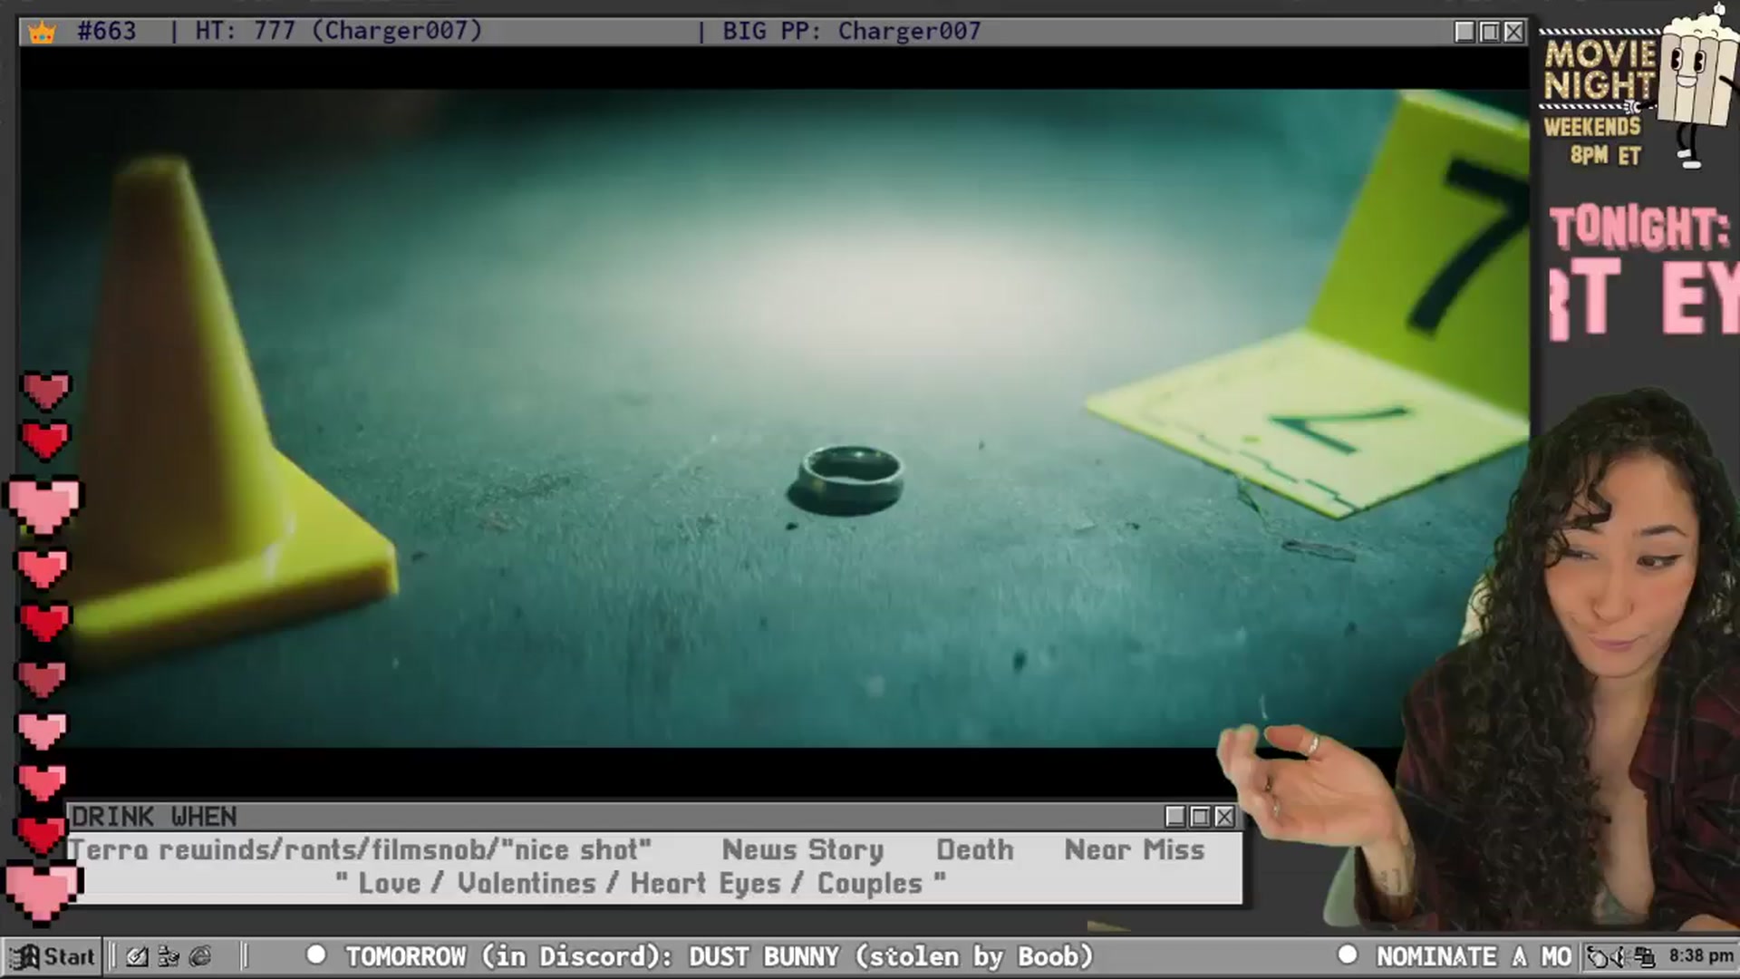The image size is (1740, 979).
Task: Open the network computers quick-launch icon
Action: point(169,956)
